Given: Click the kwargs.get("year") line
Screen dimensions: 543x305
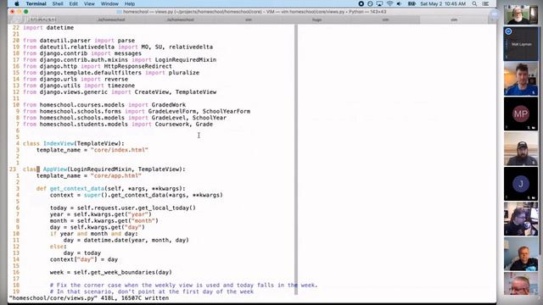Looking at the screenshot, I should (x=101, y=214).
